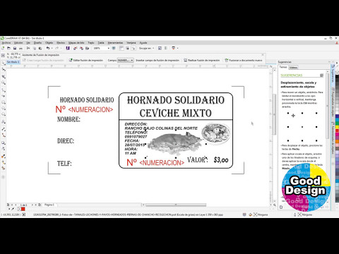Pick the cyan swatch in the color palette
This screenshot has height=254, width=339.
[337, 120]
